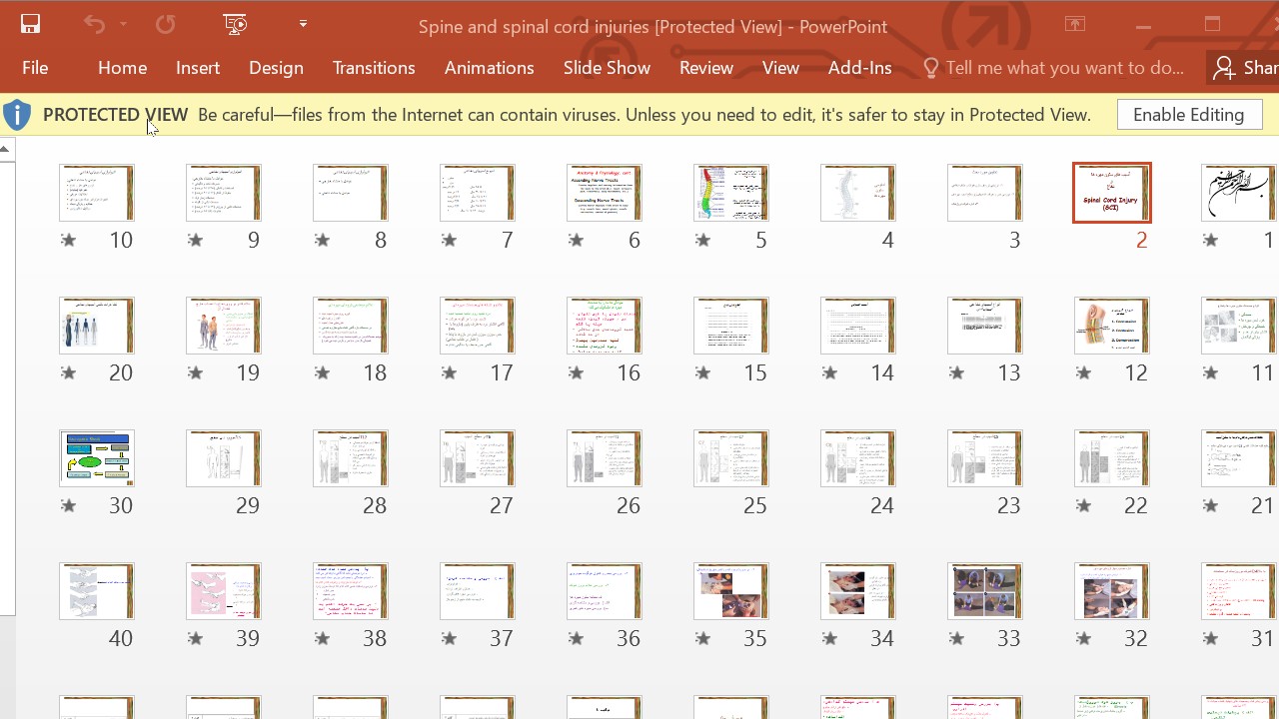Click animation star icon under slide 9
This screenshot has width=1279, height=719.
(x=195, y=240)
